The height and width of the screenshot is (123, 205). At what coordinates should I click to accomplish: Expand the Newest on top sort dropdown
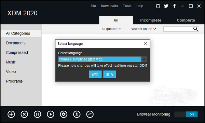[143, 29]
